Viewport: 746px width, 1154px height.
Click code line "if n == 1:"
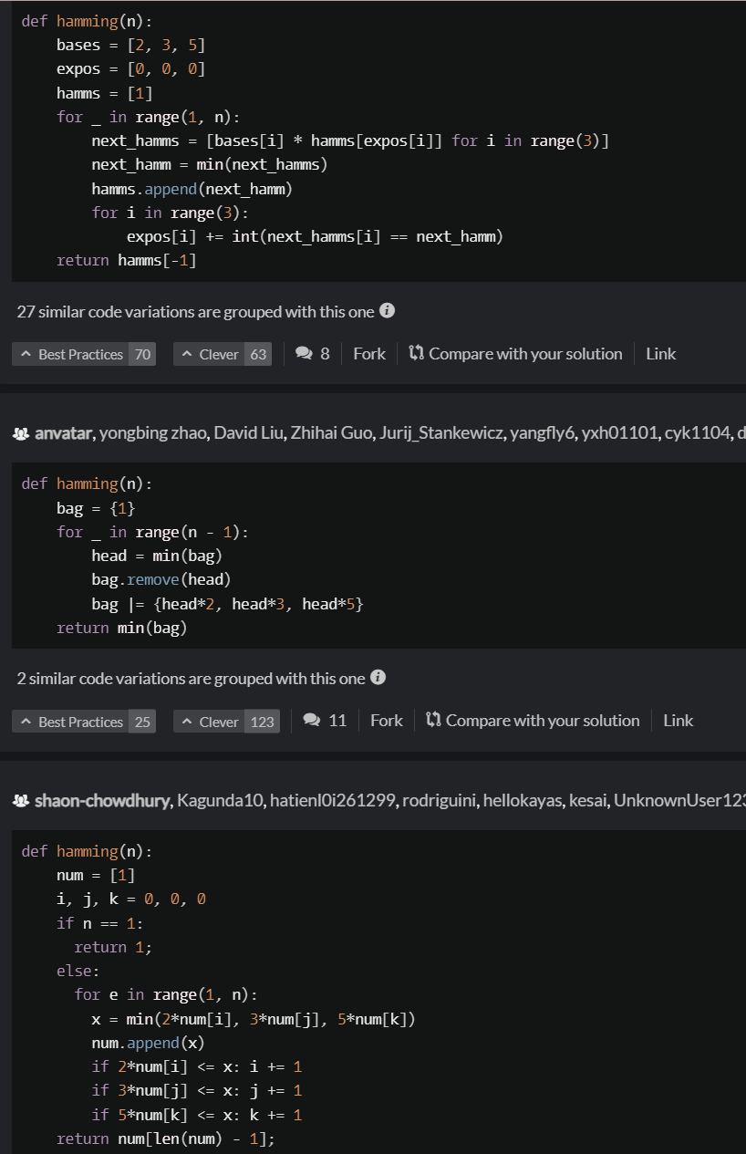[x=100, y=923]
